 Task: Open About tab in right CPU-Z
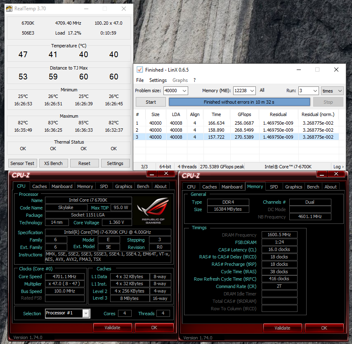(330, 187)
